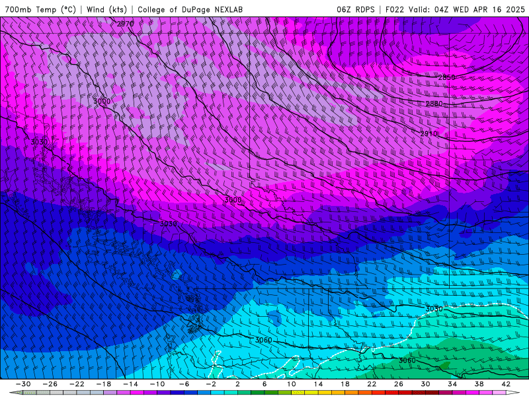
Task: Click "College of DuPage NEXLAB" in header
Action: (190, 9)
